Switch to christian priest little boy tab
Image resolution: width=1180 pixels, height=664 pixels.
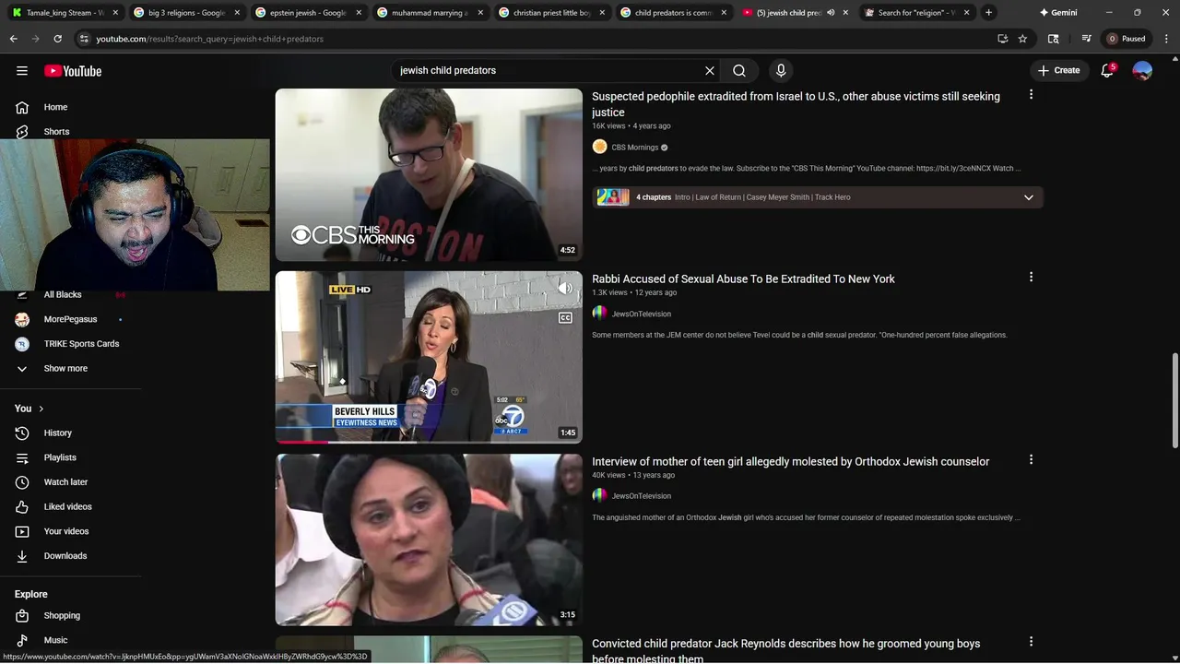[x=551, y=13]
